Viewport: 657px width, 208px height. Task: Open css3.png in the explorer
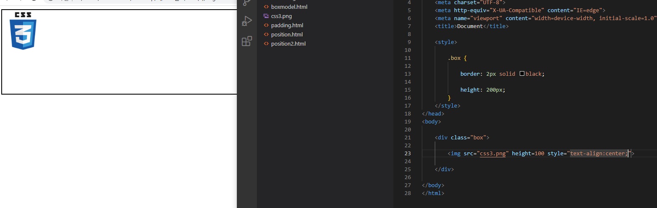pyautogui.click(x=281, y=16)
